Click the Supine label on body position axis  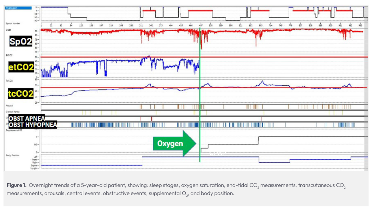coord(35,166)
